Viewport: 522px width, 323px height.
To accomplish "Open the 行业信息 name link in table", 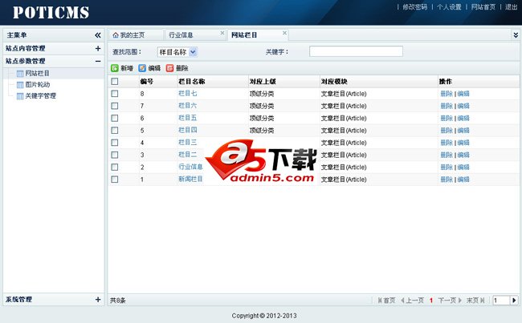I will 190,167.
